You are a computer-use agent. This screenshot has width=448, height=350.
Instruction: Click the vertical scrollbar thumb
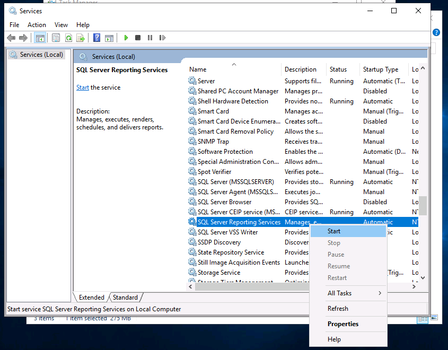pyautogui.click(x=423, y=205)
